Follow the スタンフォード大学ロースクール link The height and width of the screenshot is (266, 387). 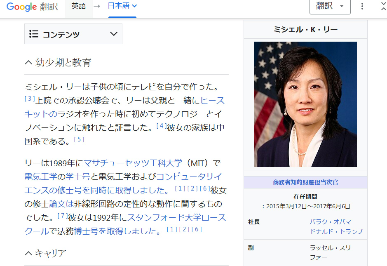[176, 218]
